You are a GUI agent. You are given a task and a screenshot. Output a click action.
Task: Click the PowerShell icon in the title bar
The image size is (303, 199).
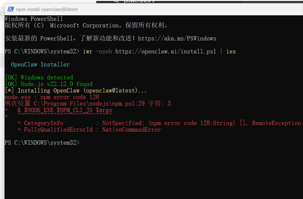11,9
